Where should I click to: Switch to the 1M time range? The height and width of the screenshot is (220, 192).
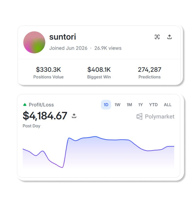pyautogui.click(x=129, y=105)
